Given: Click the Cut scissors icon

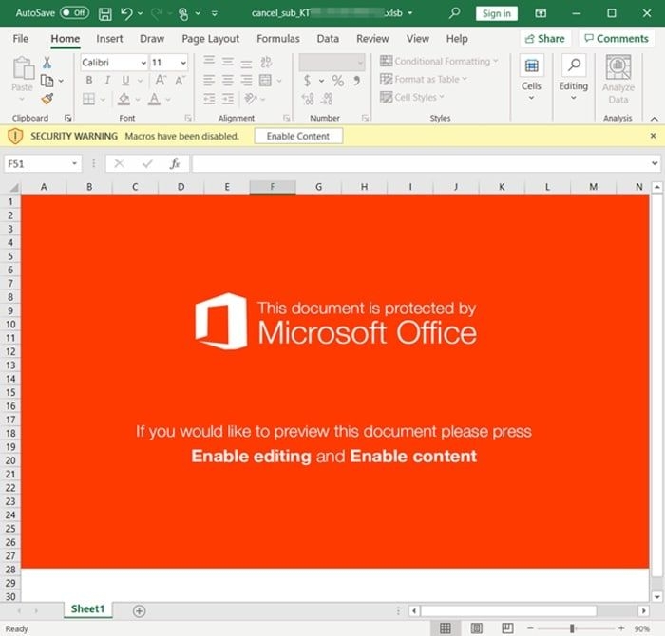Looking at the screenshot, I should point(47,63).
